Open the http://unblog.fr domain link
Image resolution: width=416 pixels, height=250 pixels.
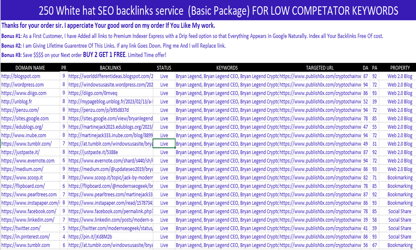pyautogui.click(x=17, y=101)
